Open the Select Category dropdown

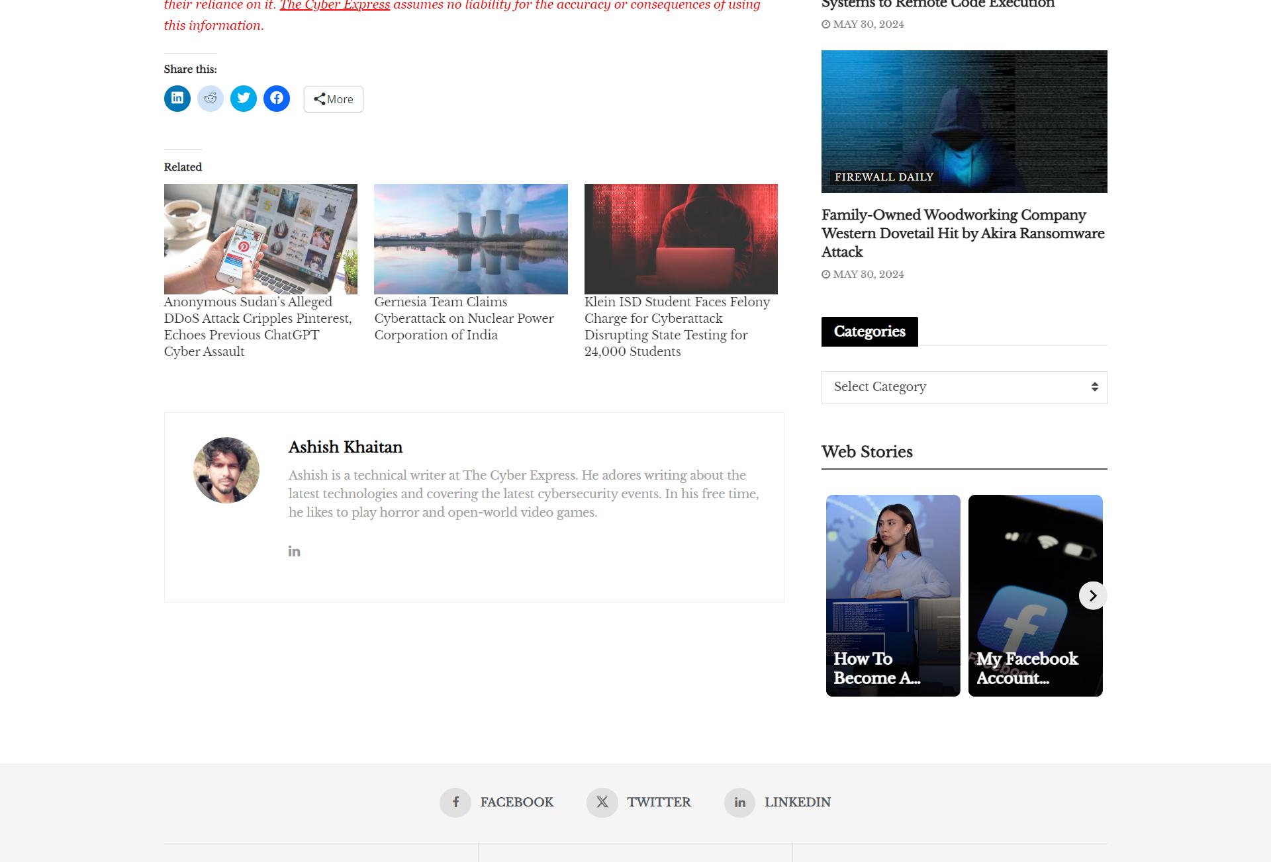[964, 387]
